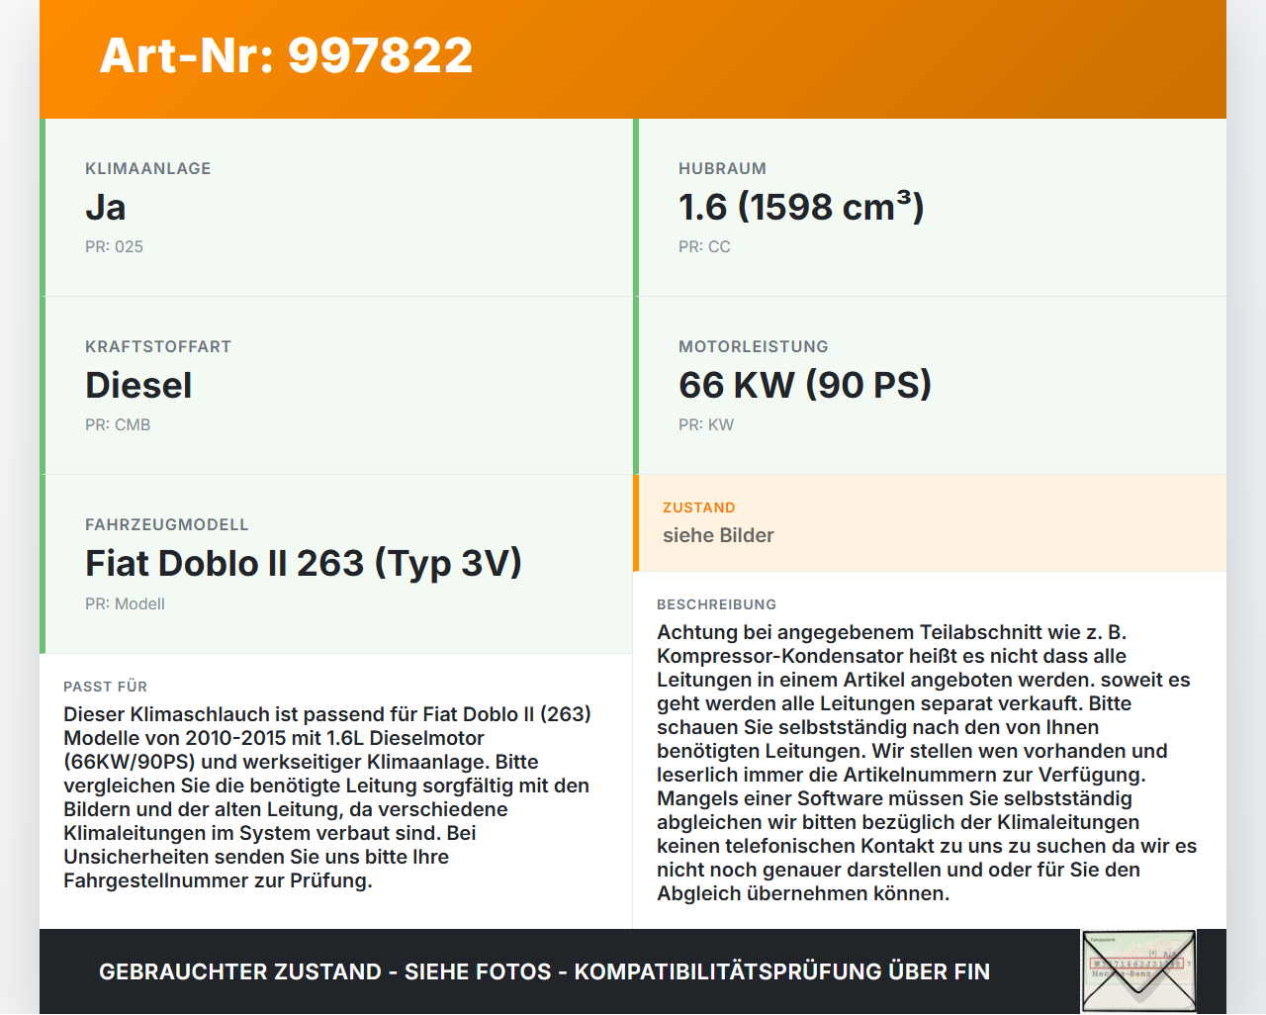Click the KLIMAANLAGE field label
This screenshot has width=1266, height=1015.
tap(148, 168)
